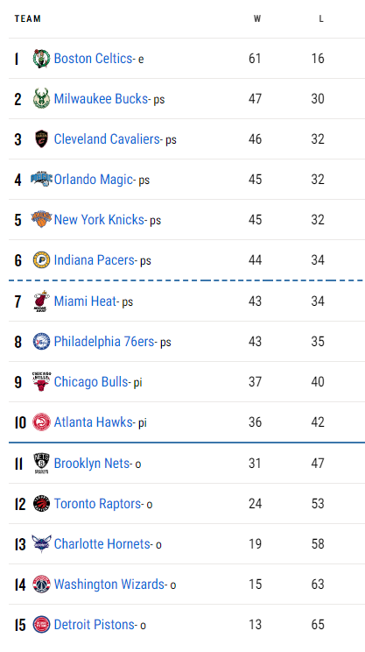Follow the Philadelphia 76ers link
This screenshot has width=365, height=652.
104,342
